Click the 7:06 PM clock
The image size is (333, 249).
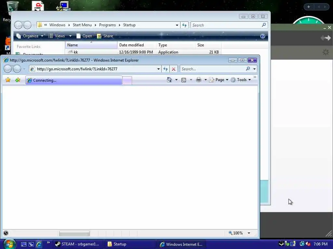(320, 244)
